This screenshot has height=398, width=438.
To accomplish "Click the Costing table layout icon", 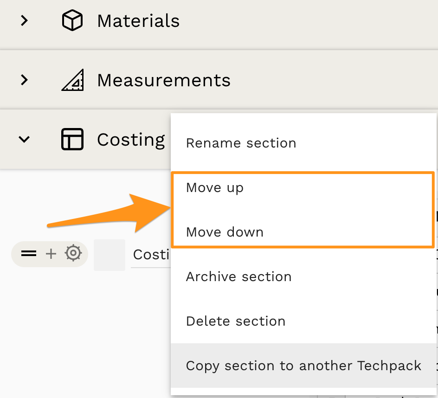I will 72,139.
